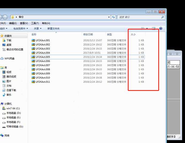Click the date 2020/3/13 15:07

(x=92, y=40)
